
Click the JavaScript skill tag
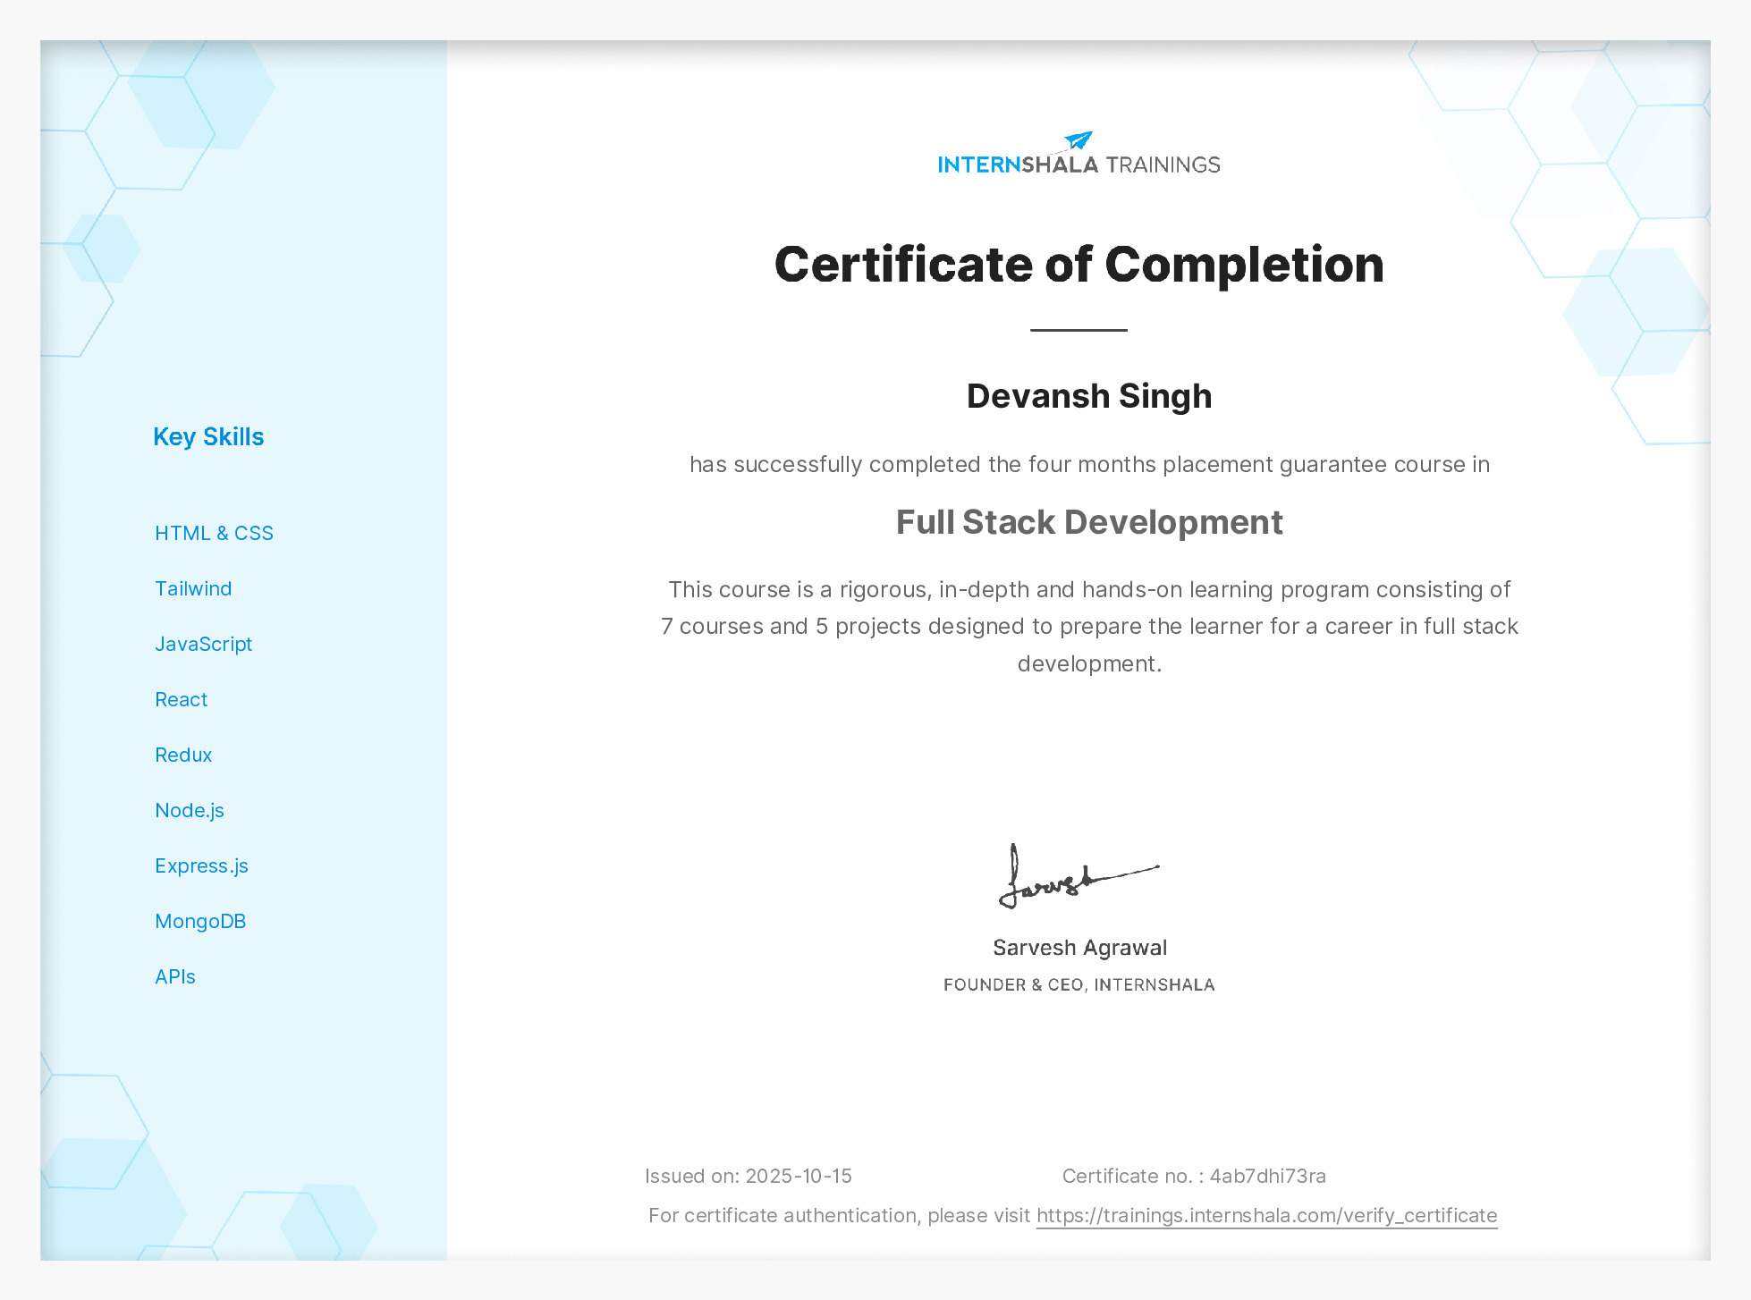coord(204,644)
